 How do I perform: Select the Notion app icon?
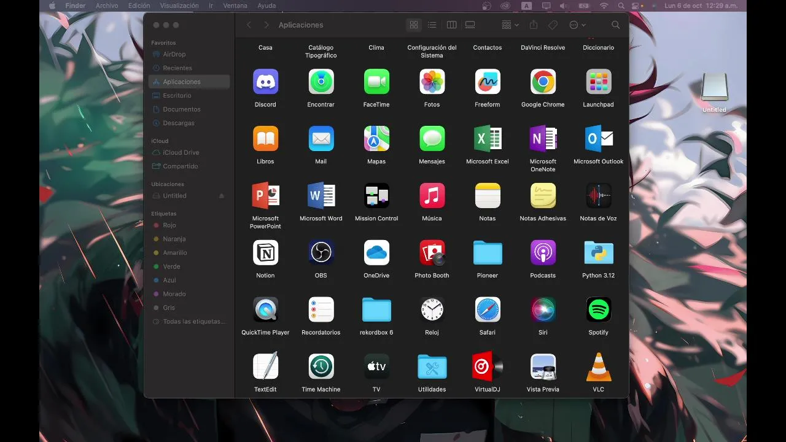(x=265, y=253)
